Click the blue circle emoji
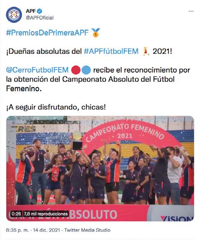Viewport: 200px width, 240px height. point(86,70)
